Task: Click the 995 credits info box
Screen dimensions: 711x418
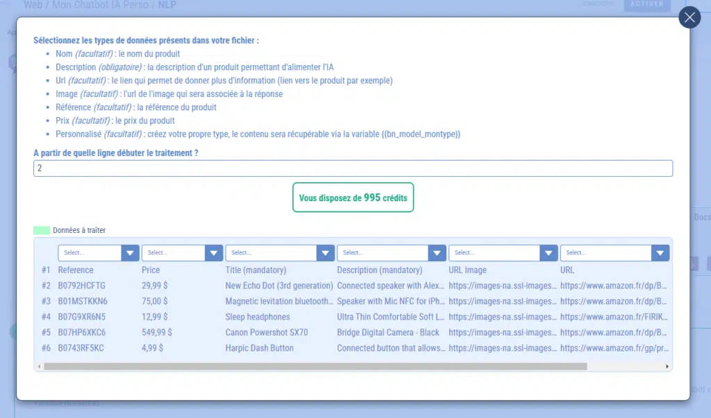Action: (353, 198)
